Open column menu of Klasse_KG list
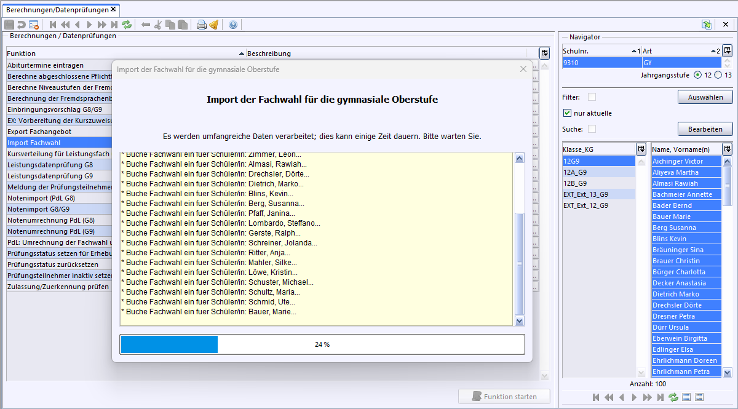 tap(641, 149)
